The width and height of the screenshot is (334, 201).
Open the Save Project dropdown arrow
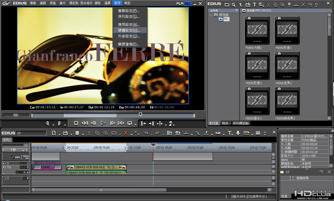(83, 135)
